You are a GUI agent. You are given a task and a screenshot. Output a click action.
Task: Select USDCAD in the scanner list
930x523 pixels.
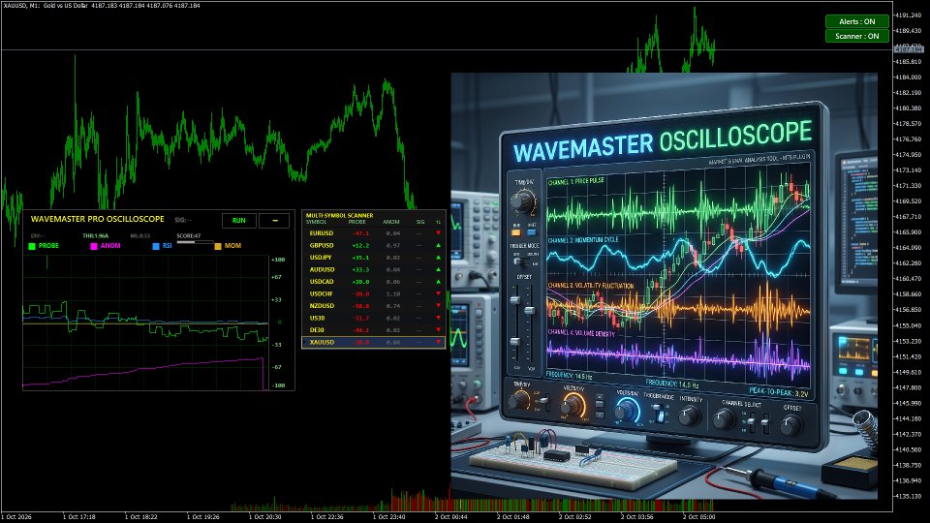pos(322,282)
